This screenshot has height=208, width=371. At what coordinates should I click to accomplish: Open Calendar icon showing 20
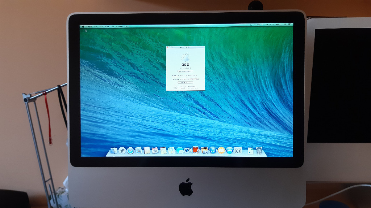pyautogui.click(x=155, y=150)
